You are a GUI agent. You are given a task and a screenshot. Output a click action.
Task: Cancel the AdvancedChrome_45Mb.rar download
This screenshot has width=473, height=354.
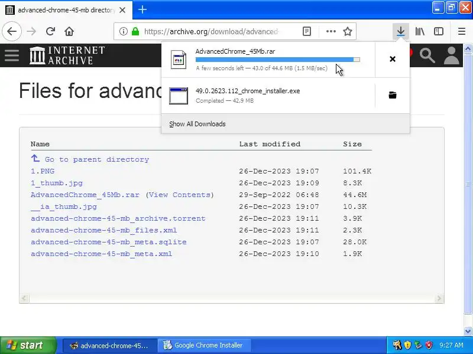[x=393, y=59]
